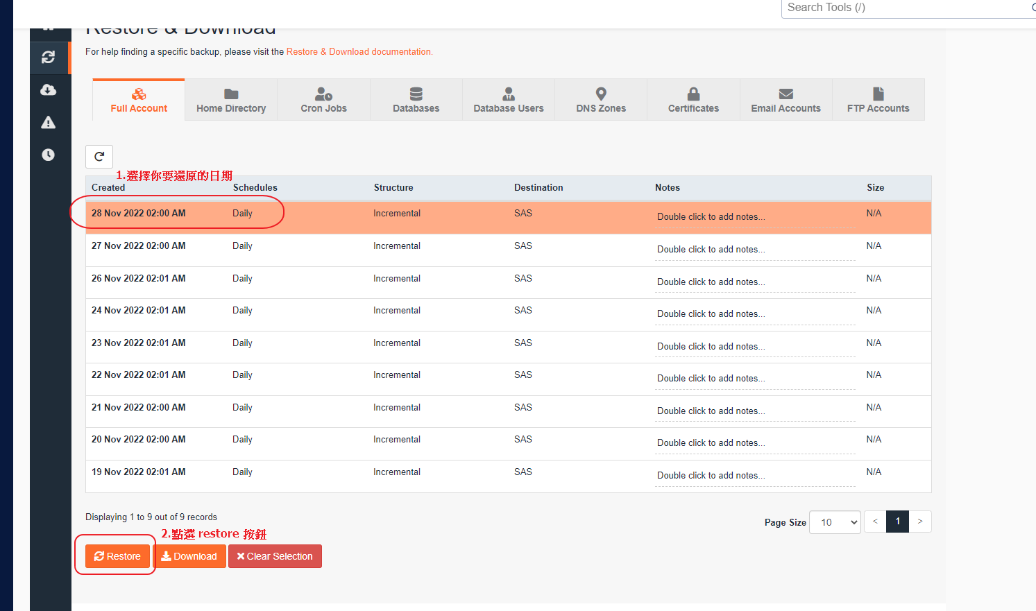Open the sync icon in sidebar
This screenshot has height=611, width=1036.
(x=49, y=58)
